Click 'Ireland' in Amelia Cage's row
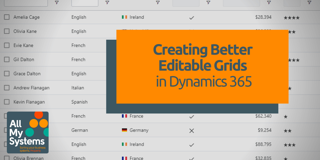Image resolution: width=320 pixels, height=160 pixels. tap(137, 17)
